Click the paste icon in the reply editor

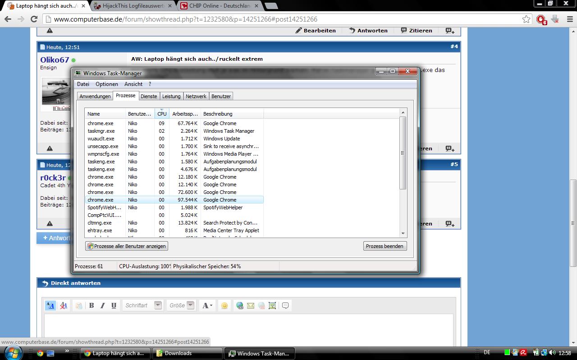79,306
